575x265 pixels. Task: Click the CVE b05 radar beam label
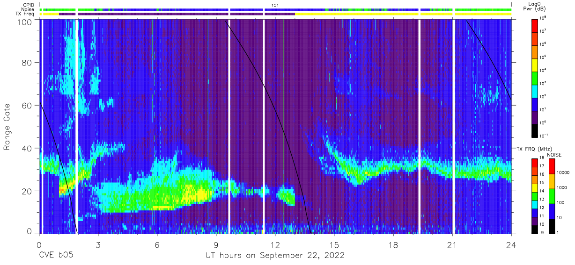click(56, 256)
